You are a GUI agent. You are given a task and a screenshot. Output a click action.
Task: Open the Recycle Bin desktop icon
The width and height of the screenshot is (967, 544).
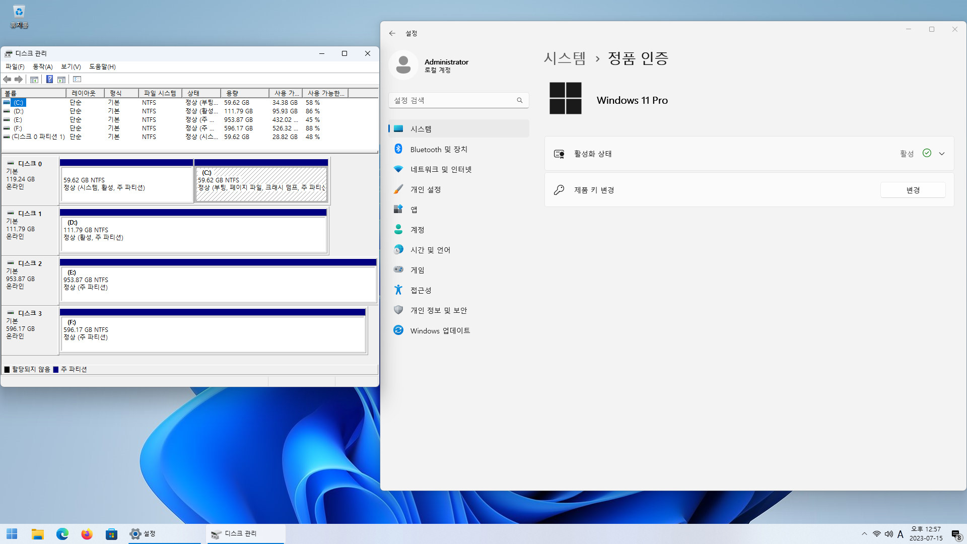[x=19, y=17]
